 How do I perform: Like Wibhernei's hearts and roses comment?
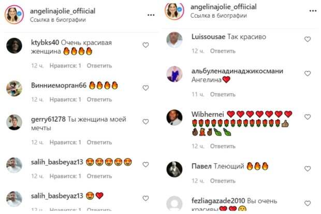pyautogui.click(x=308, y=117)
